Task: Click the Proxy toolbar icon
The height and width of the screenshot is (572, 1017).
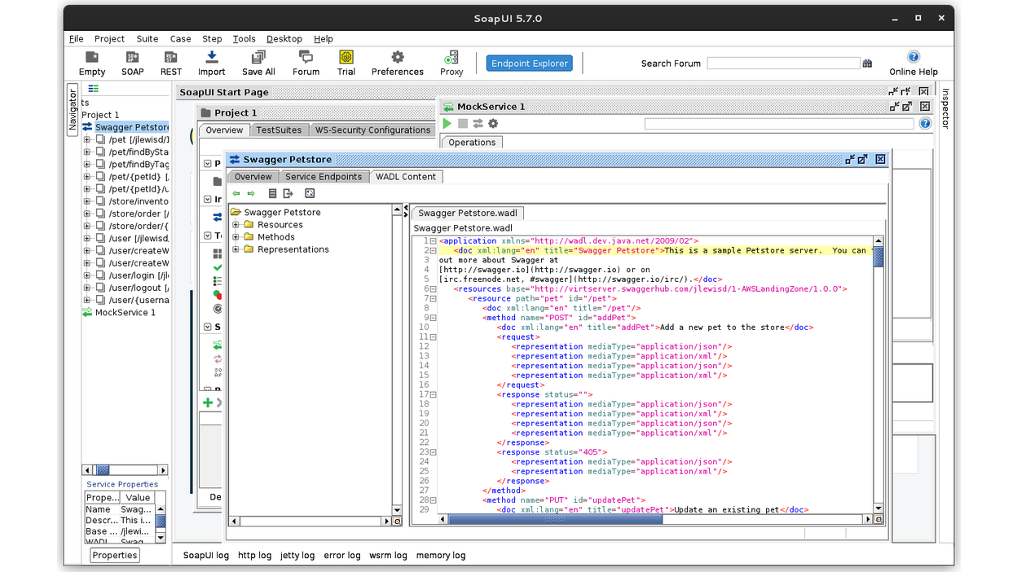Action: coord(451,63)
